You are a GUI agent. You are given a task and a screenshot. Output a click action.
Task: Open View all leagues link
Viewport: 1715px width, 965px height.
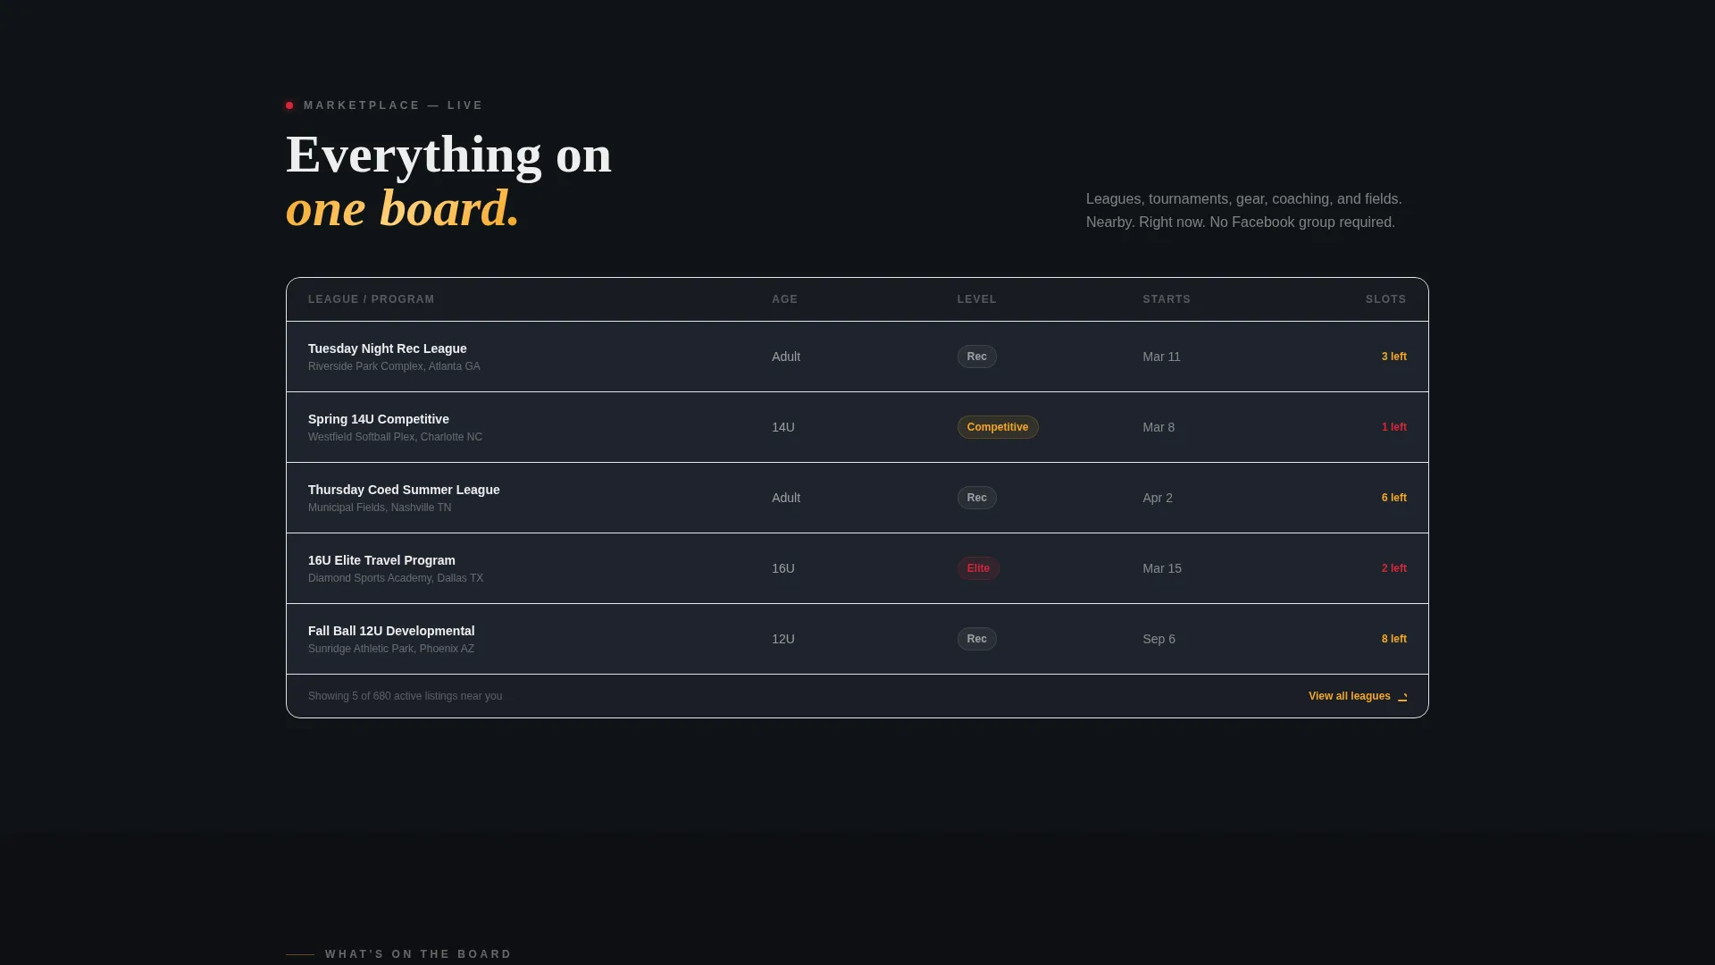1358,696
